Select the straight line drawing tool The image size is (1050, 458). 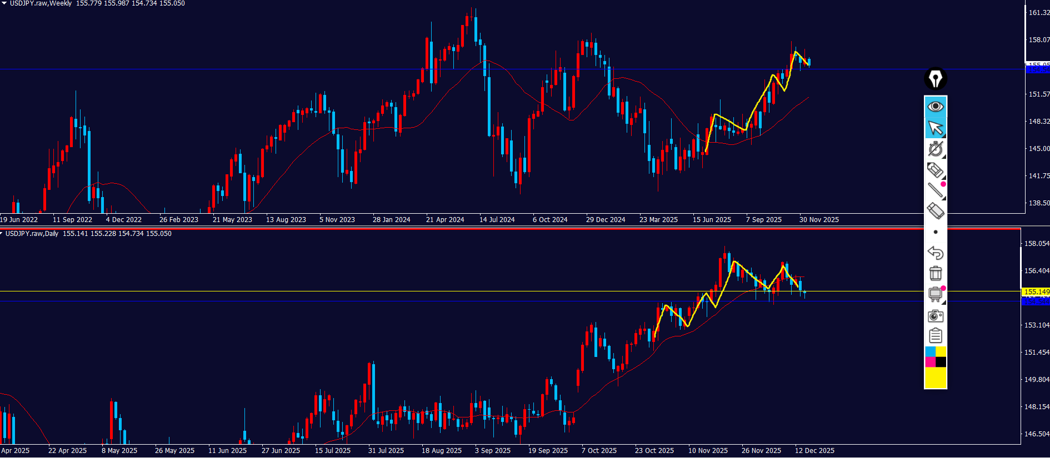(x=936, y=190)
